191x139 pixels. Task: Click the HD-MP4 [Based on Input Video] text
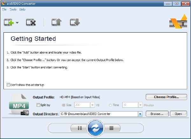(80, 97)
